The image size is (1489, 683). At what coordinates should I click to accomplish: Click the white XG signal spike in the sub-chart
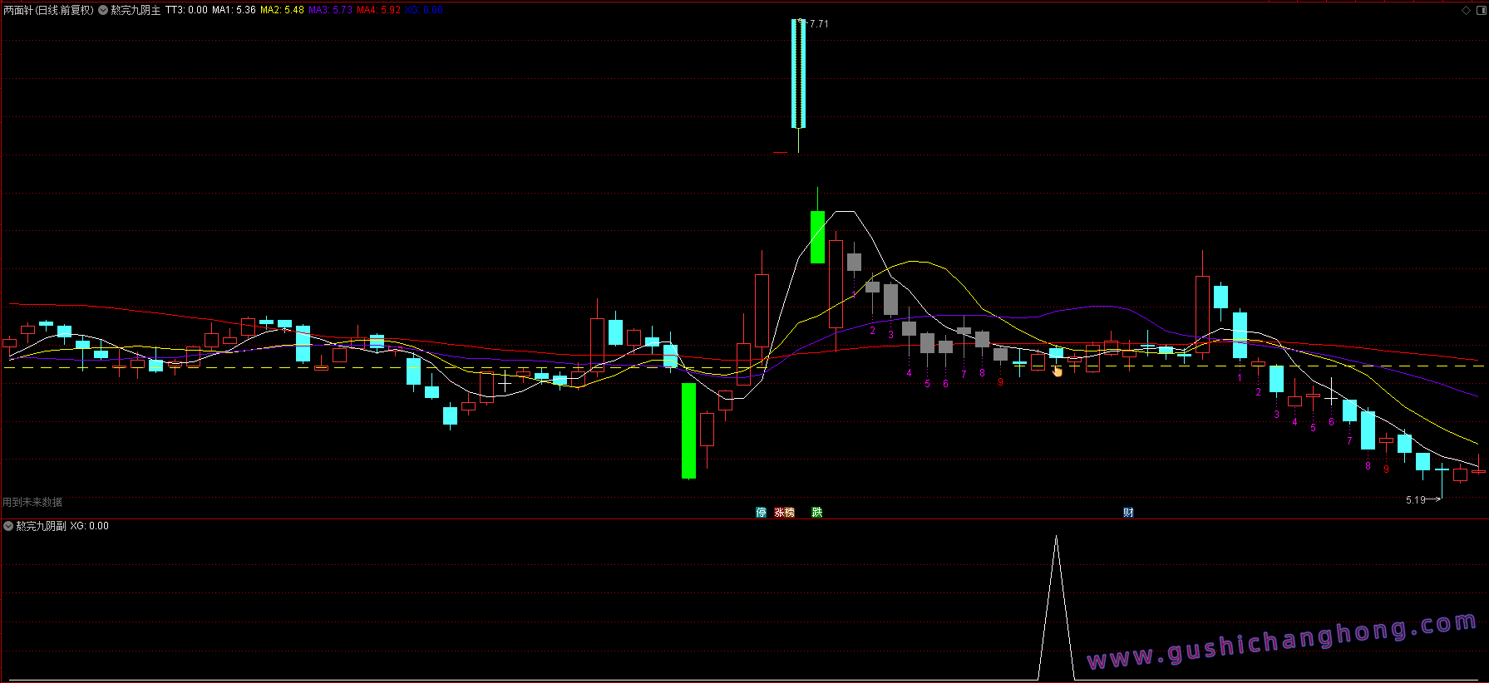[x=1056, y=608]
